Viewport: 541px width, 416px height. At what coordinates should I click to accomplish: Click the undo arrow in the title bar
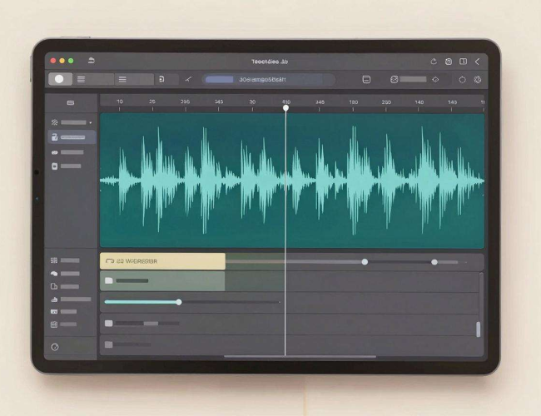[91, 61]
